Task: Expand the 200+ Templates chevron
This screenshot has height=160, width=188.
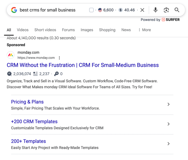Action: click(x=168, y=144)
